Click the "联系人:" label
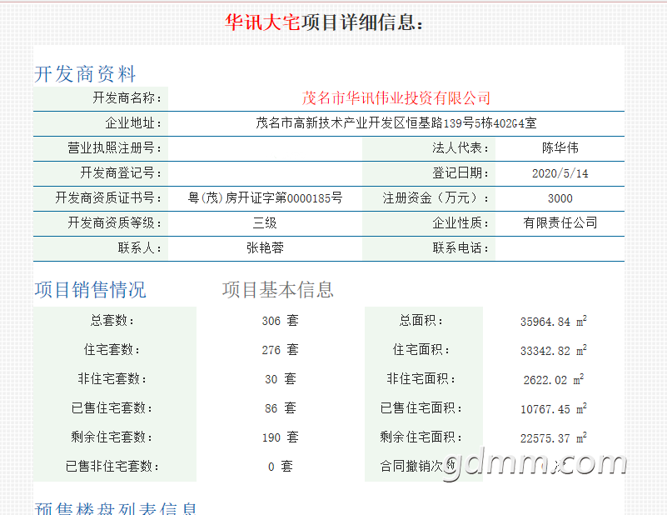667x515 pixels. (x=140, y=248)
